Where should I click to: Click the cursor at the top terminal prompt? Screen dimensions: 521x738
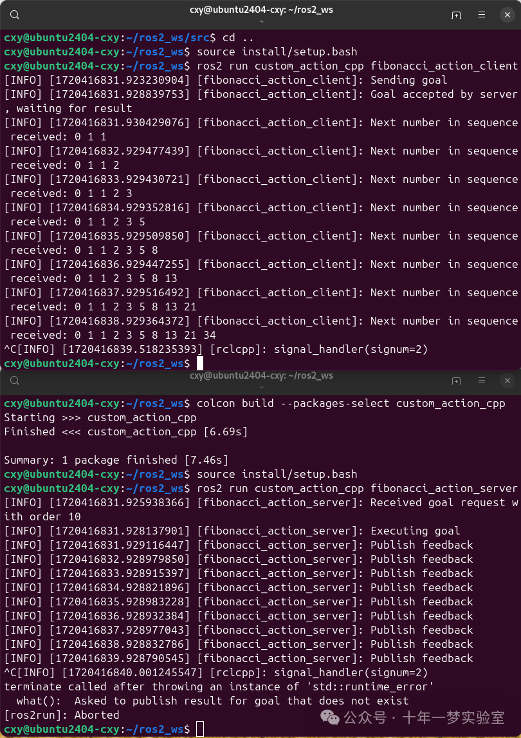click(x=200, y=363)
